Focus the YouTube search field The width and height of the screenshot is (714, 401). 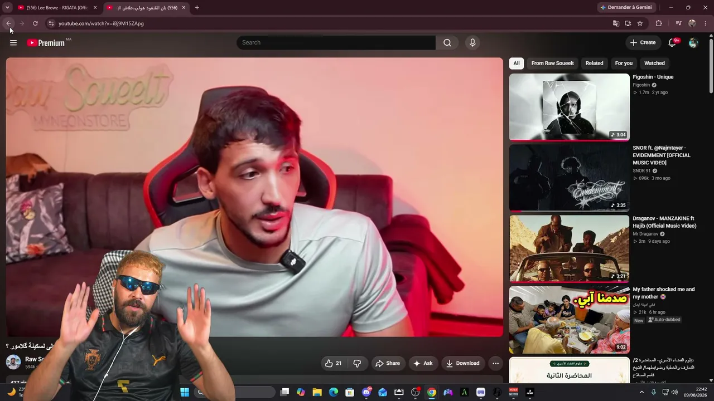coord(336,43)
